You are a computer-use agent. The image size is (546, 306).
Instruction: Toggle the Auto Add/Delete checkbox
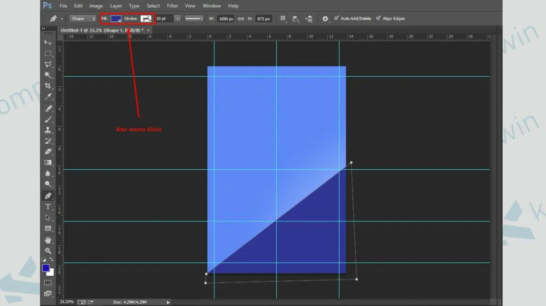point(336,19)
